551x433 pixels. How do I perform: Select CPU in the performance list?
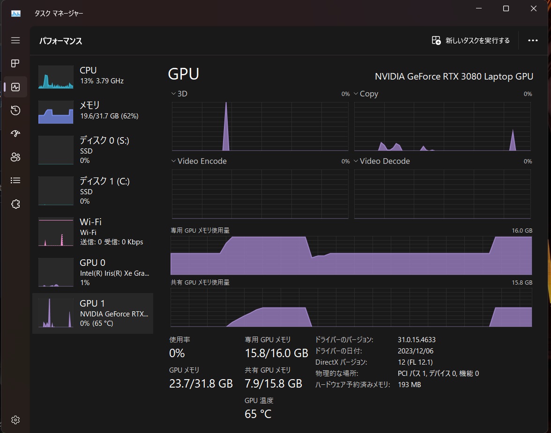(x=93, y=76)
